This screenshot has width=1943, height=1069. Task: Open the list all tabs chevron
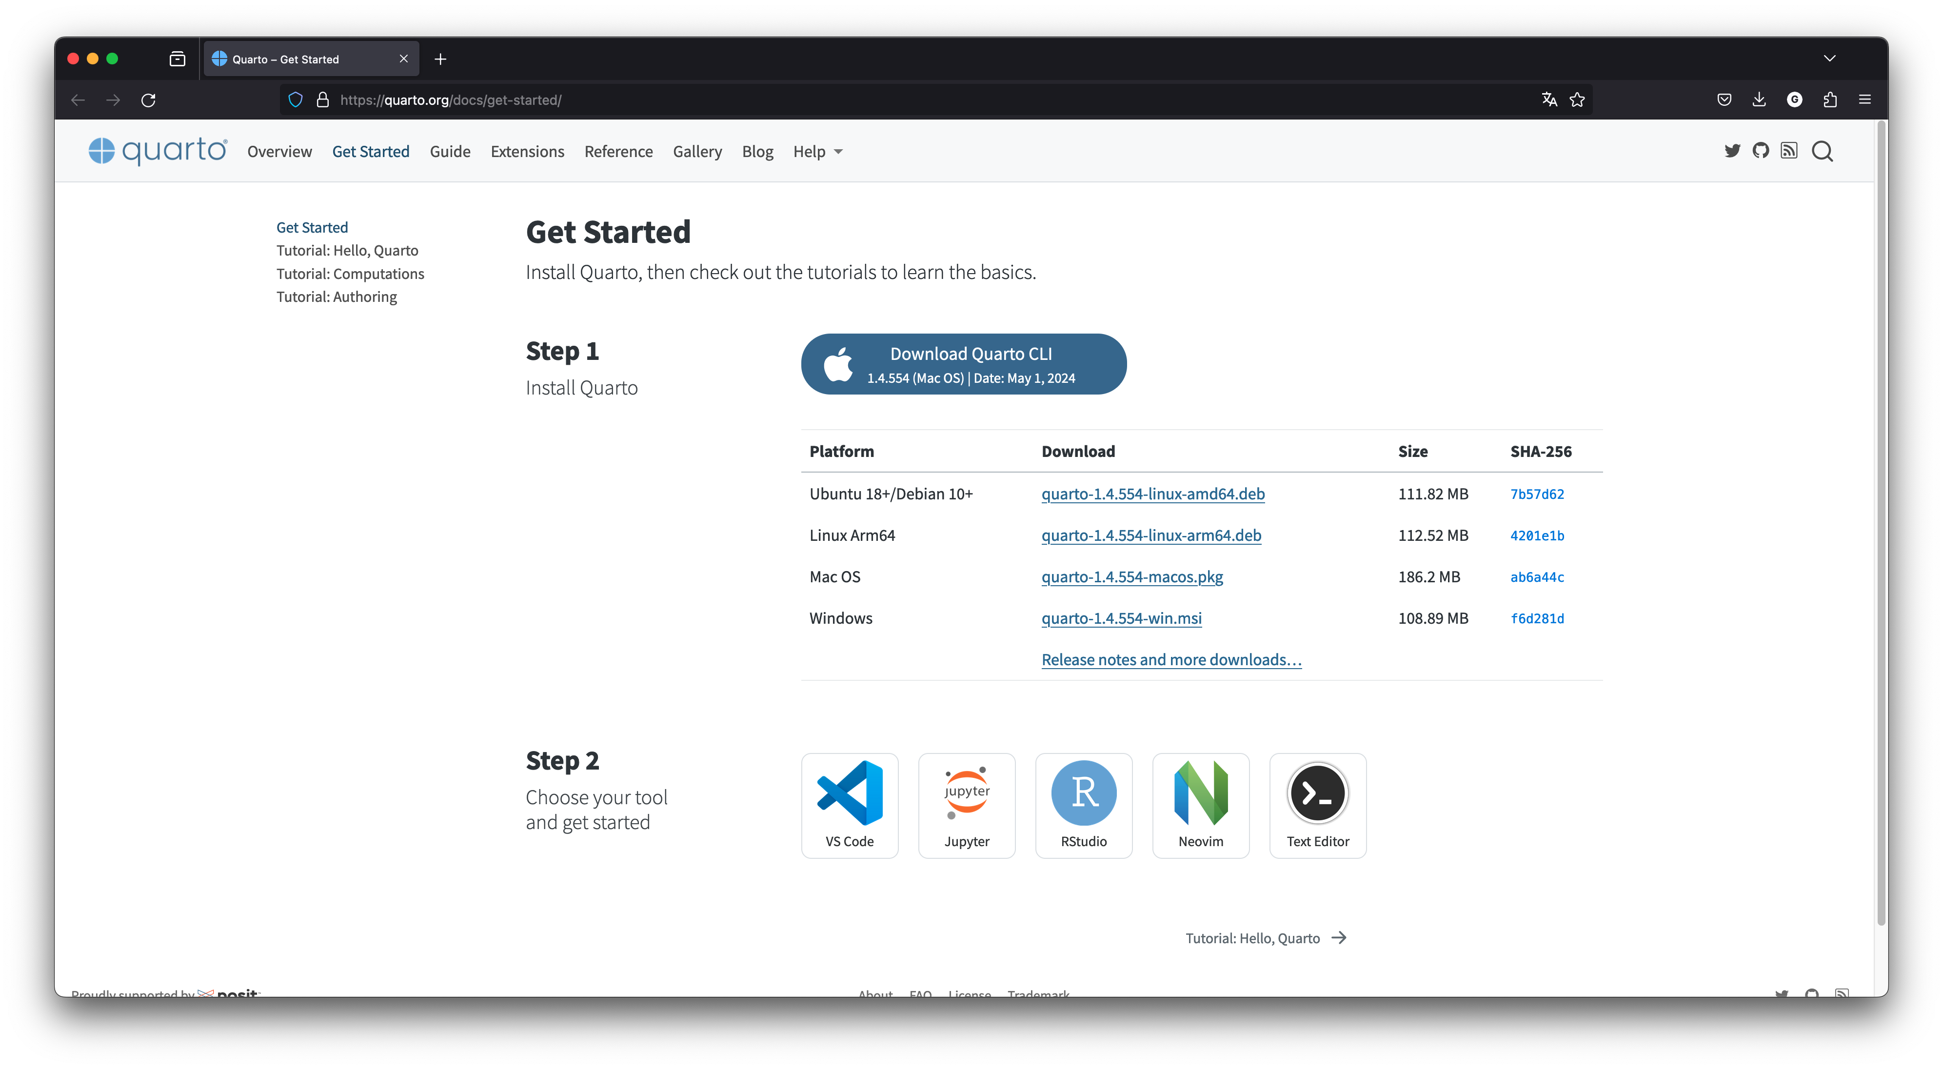[x=1830, y=58]
